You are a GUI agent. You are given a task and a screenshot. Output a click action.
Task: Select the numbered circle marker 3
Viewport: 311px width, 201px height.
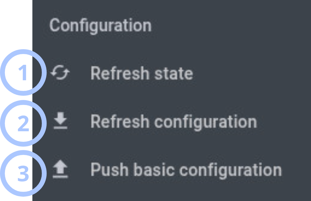tap(23, 173)
